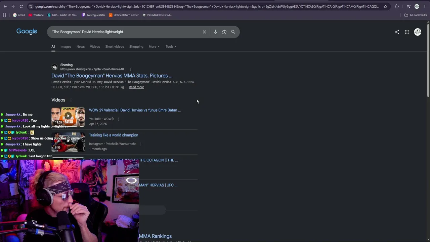Go back to the previous page
The width and height of the screenshot is (430, 242).
click(5, 6)
